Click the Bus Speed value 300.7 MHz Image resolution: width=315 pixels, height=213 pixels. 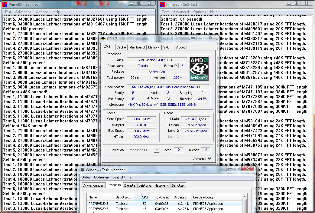[x=141, y=131]
